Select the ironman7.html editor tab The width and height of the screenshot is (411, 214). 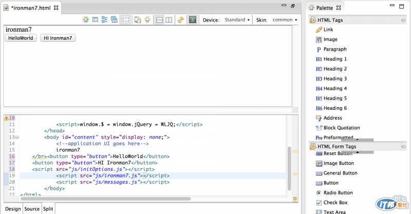31,8
